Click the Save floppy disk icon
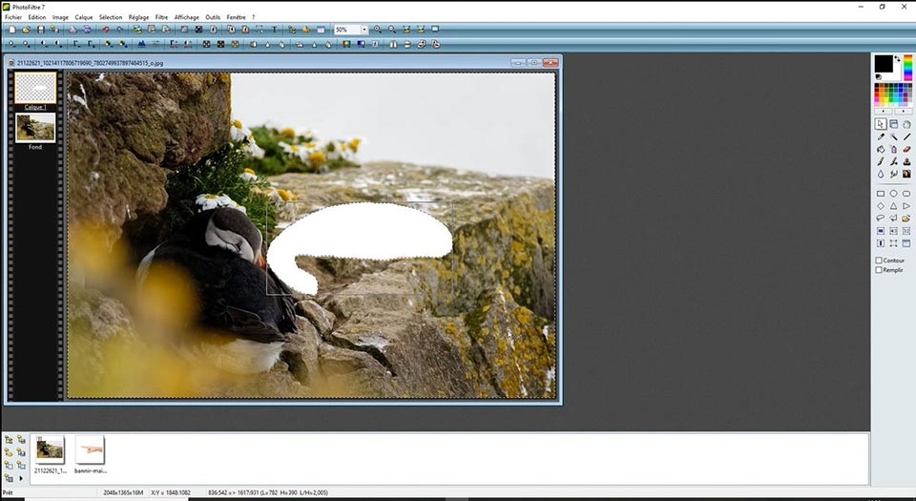The image size is (916, 501). click(41, 30)
